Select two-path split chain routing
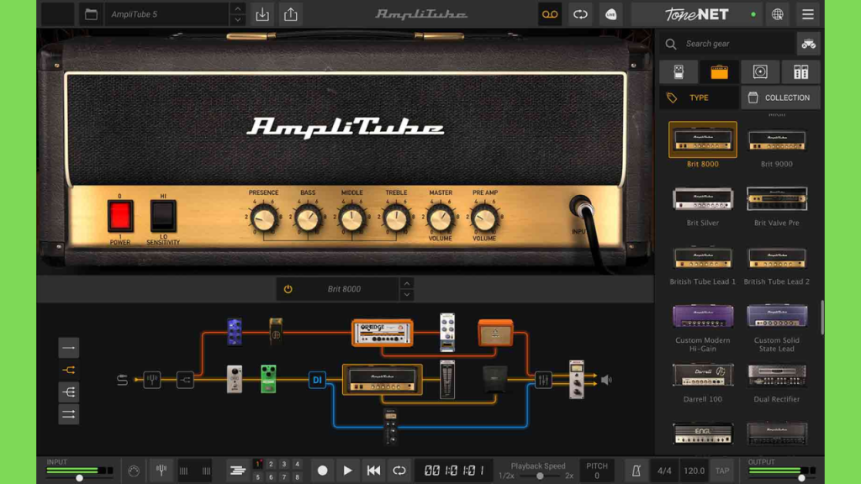 (69, 370)
